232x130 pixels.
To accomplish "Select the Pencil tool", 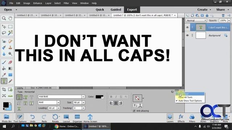I will [x=10, y=81].
